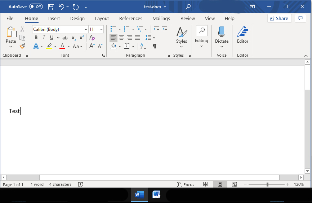
Task: Click the Share button
Action: tap(279, 18)
